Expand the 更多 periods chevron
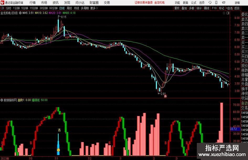 (97, 8)
